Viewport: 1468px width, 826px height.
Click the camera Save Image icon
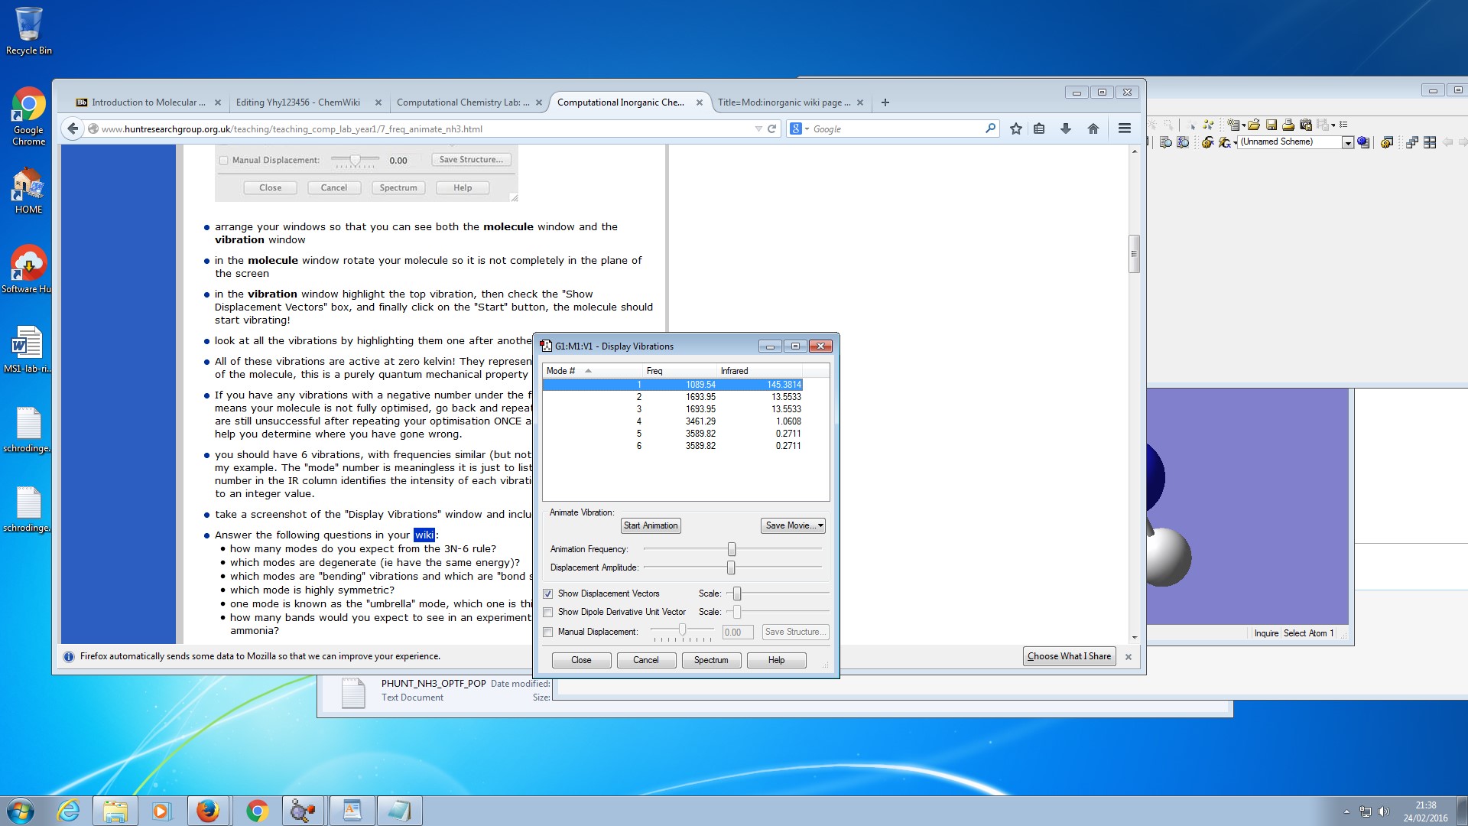[1306, 125]
